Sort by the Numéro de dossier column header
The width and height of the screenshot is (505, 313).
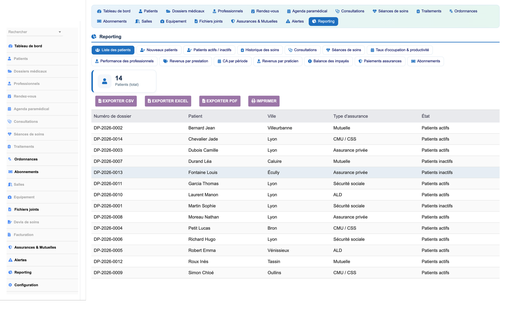click(x=112, y=116)
